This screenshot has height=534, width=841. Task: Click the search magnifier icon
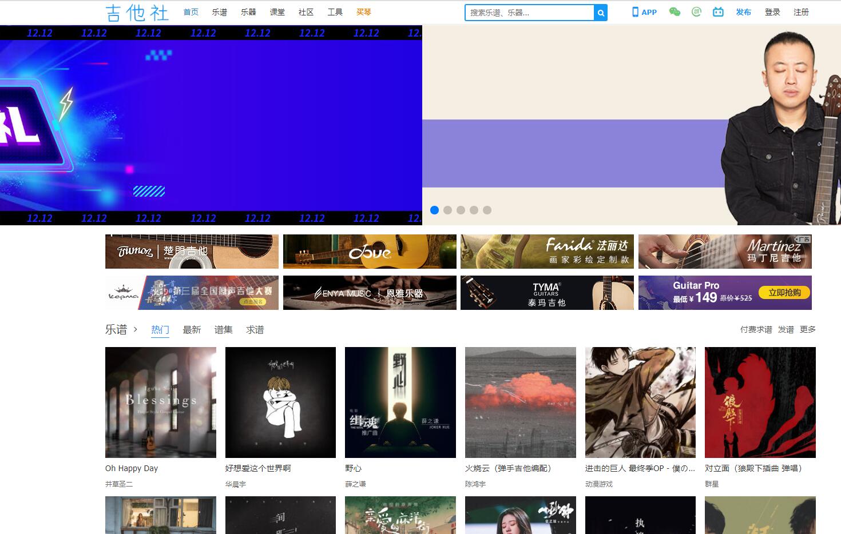coord(600,12)
